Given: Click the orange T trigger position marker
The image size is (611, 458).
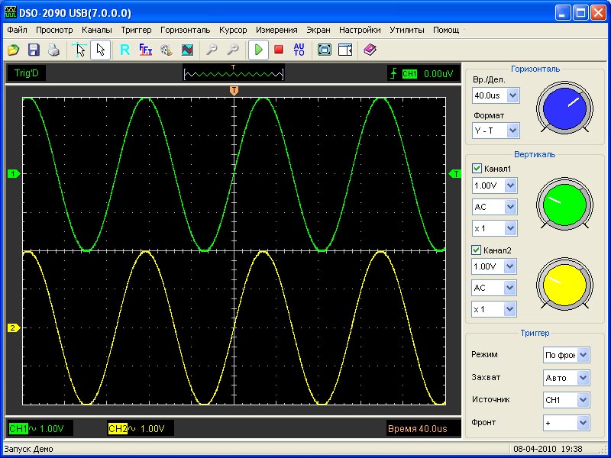Looking at the screenshot, I should click(234, 91).
